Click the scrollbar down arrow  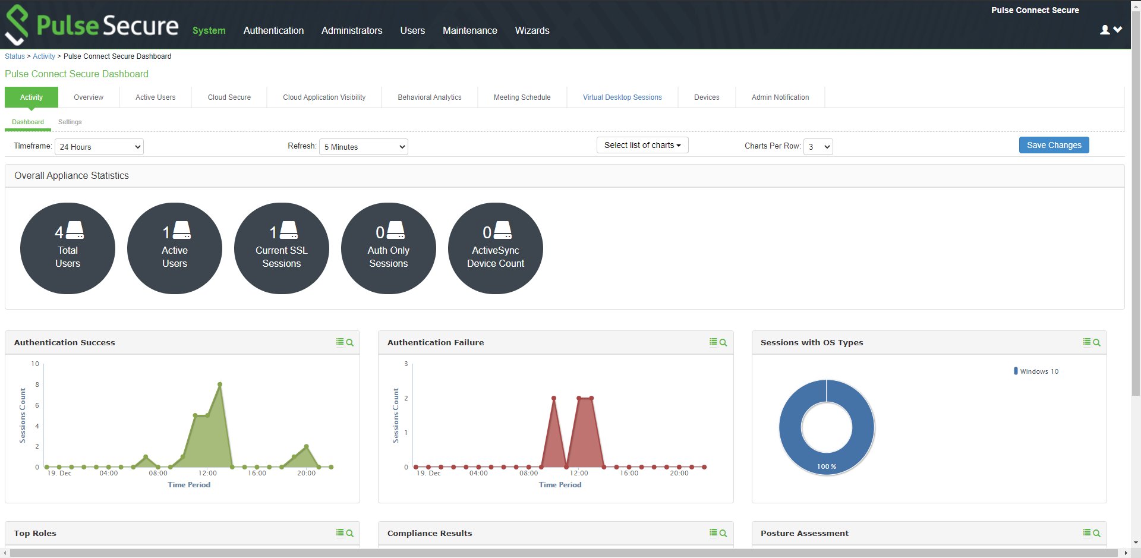click(x=1136, y=543)
